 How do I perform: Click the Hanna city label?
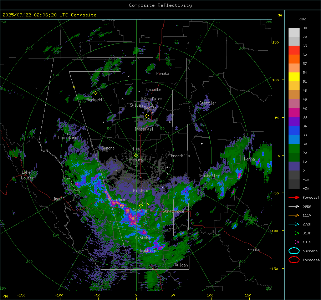click(249, 159)
